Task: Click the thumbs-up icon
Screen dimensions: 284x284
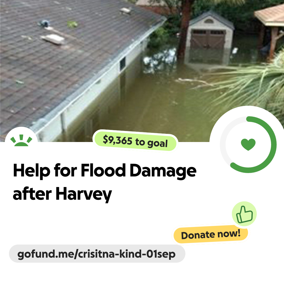Action: [x=244, y=214]
